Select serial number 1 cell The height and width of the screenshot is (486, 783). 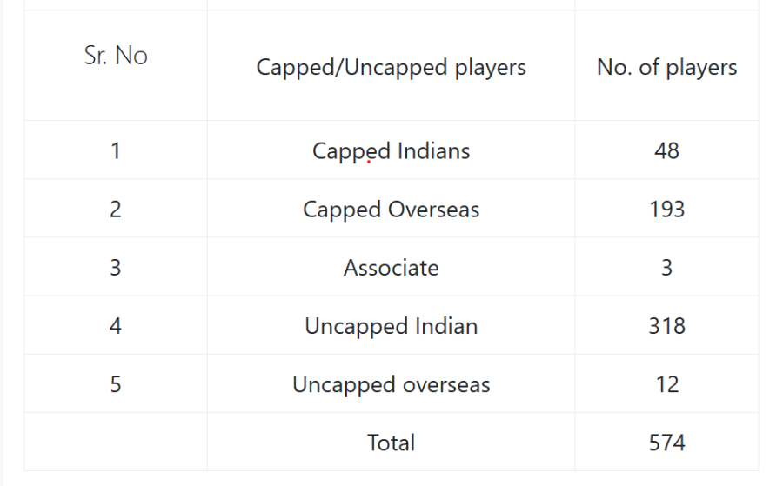(116, 150)
